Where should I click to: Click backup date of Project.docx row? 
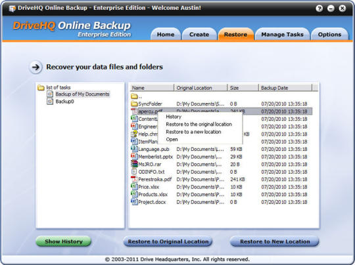[x=284, y=202]
